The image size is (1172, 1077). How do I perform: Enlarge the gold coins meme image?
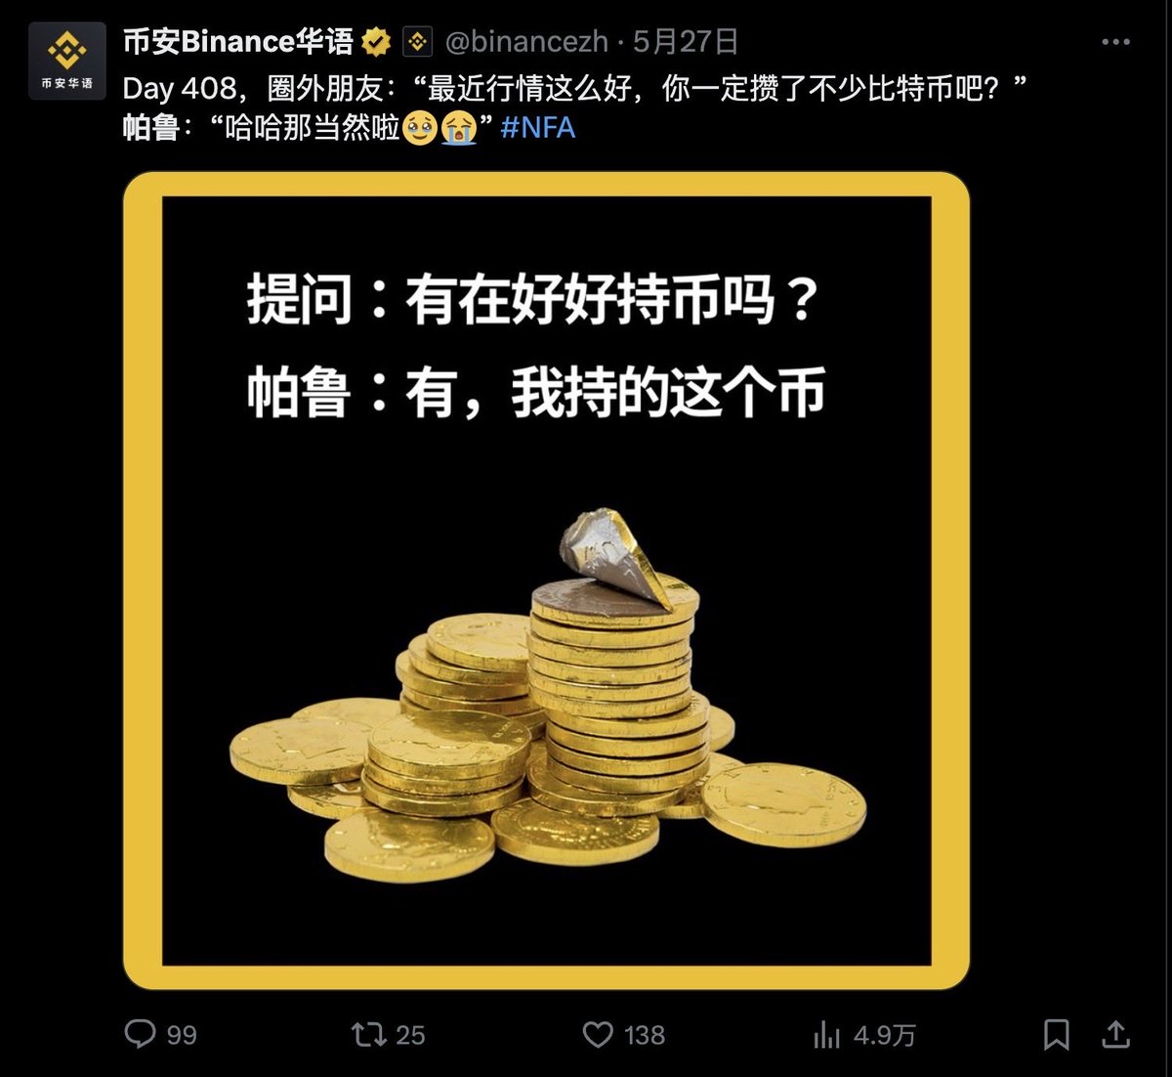pyautogui.click(x=546, y=581)
